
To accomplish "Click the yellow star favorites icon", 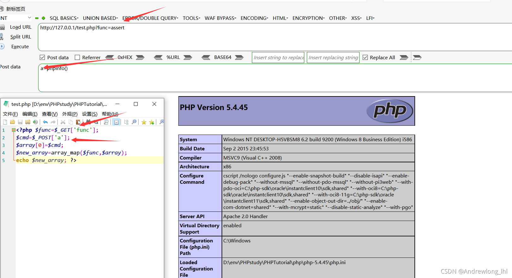I will [144, 122].
